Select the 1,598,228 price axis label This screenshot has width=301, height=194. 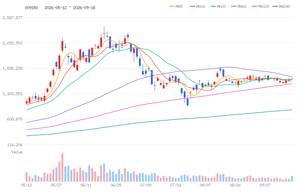coord(13,68)
